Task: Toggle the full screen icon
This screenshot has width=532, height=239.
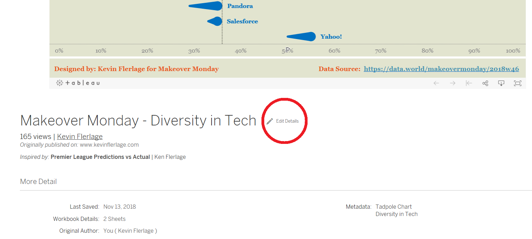Action: [518, 83]
